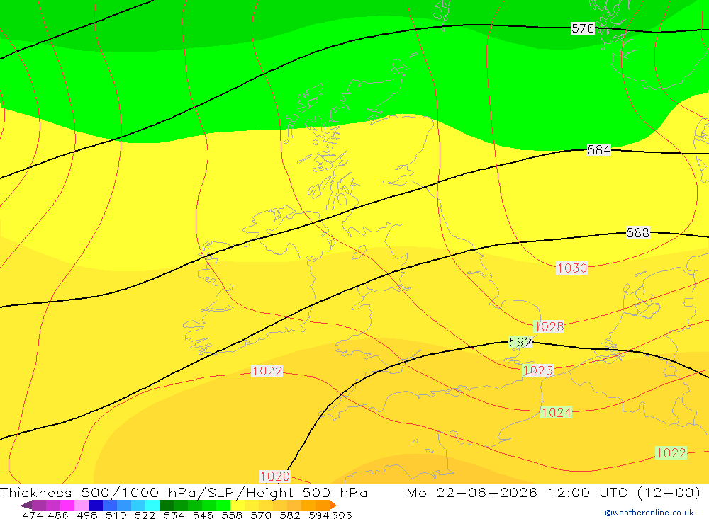Click the 534 legend value
The image size is (709, 519).
pyautogui.click(x=174, y=515)
